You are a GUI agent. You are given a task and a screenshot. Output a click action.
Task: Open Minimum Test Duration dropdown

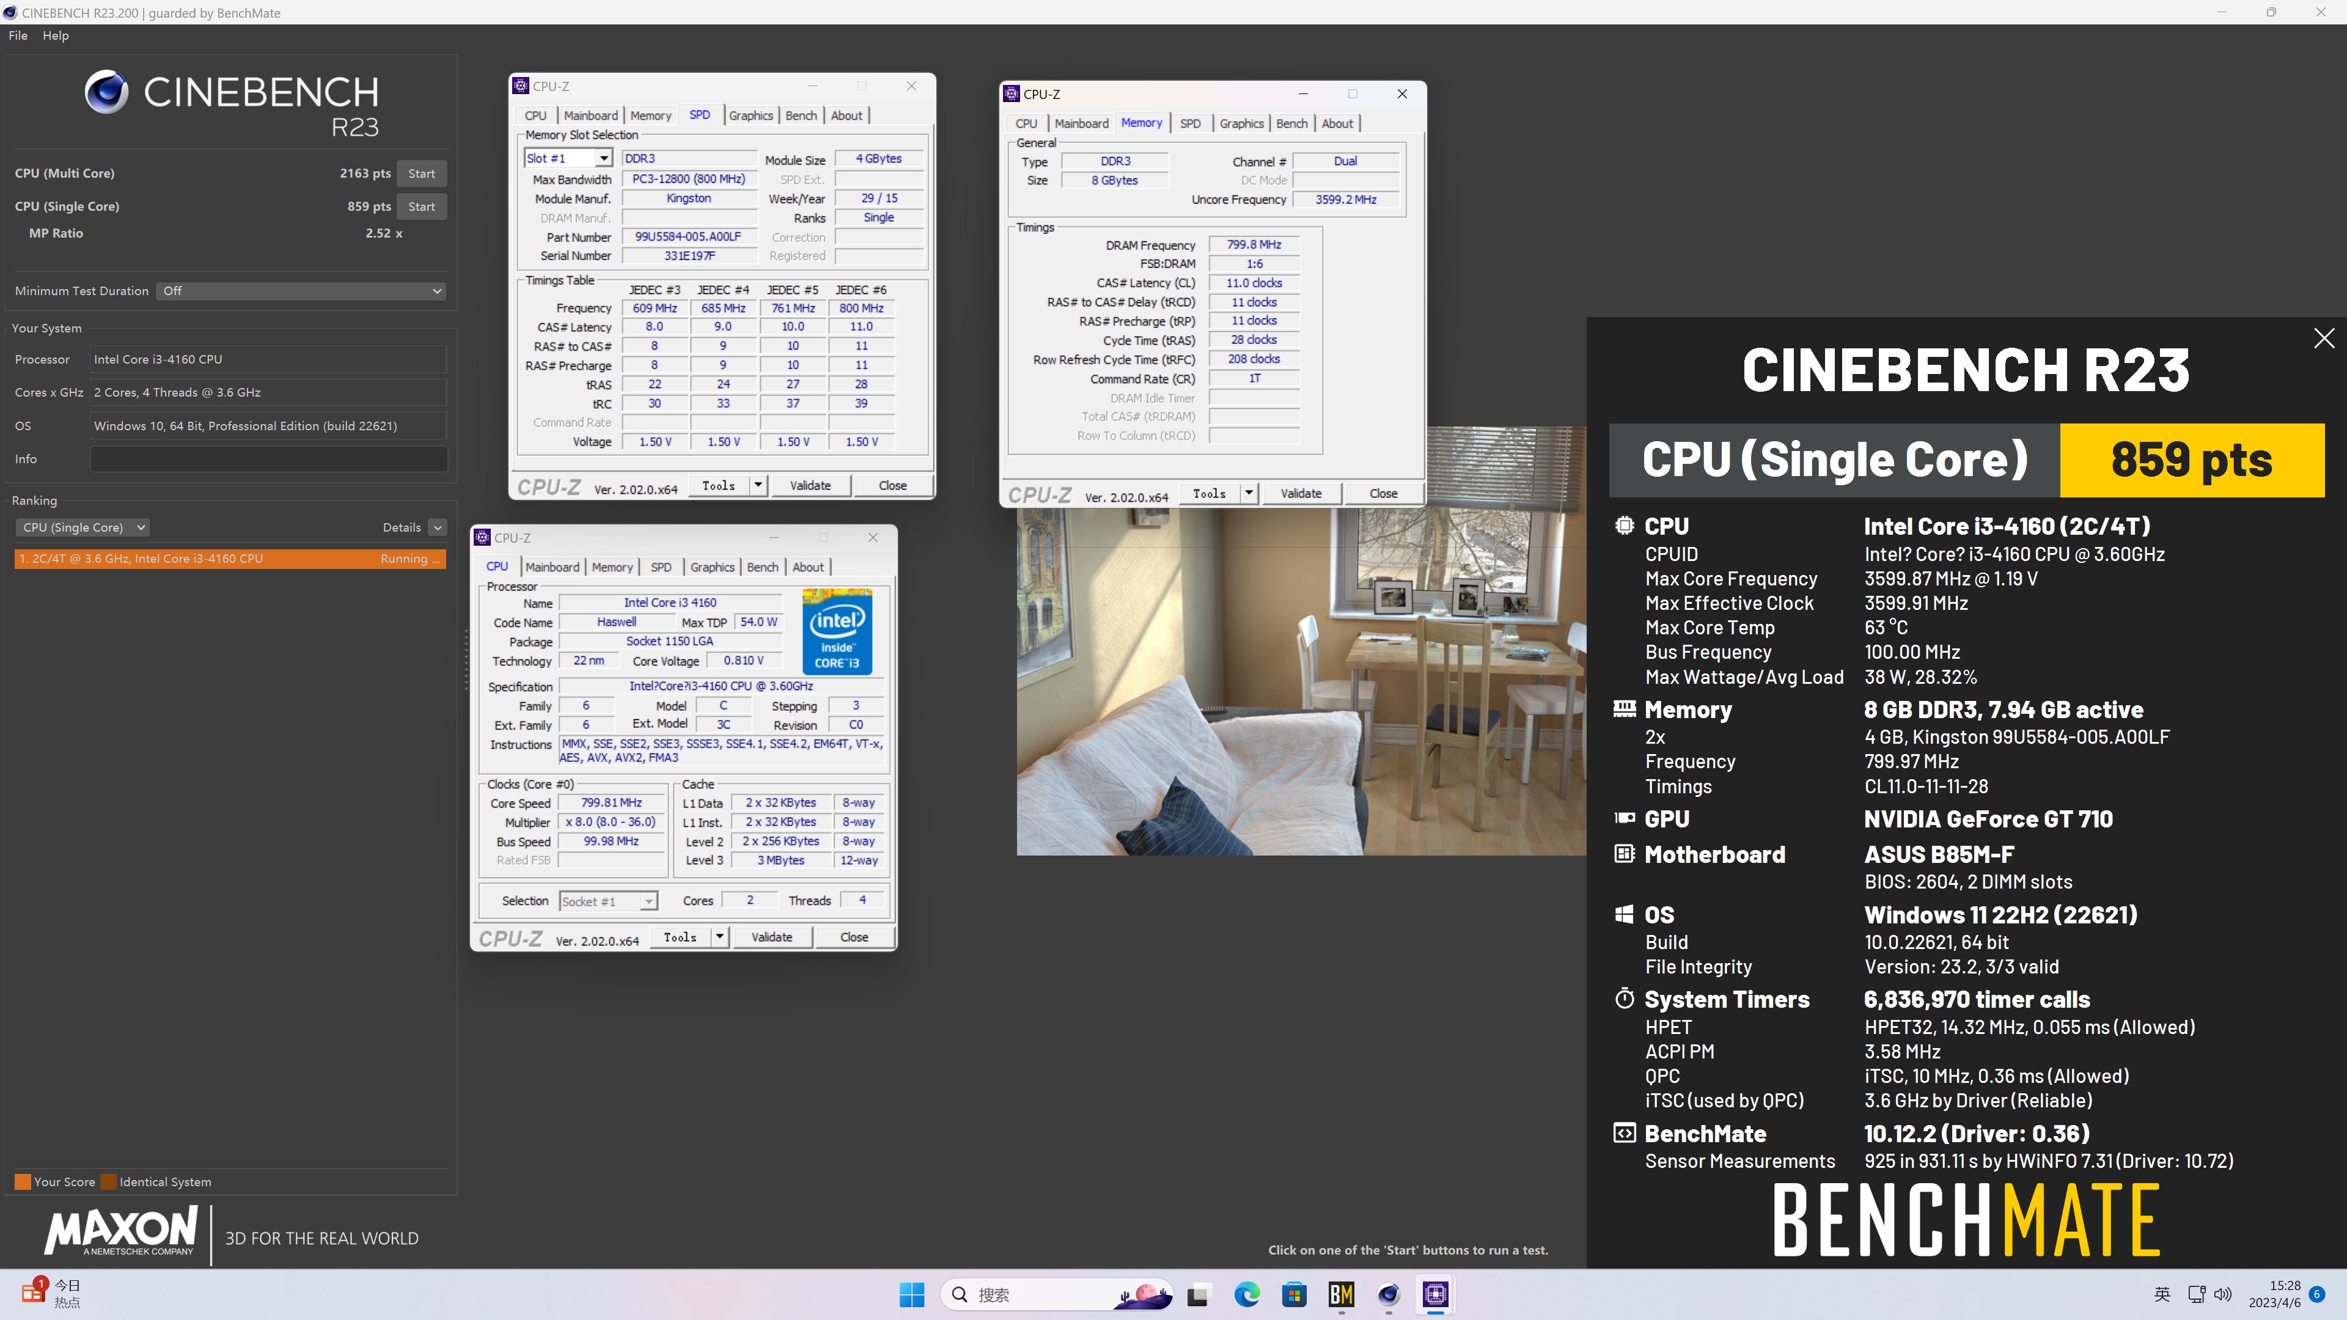(301, 291)
